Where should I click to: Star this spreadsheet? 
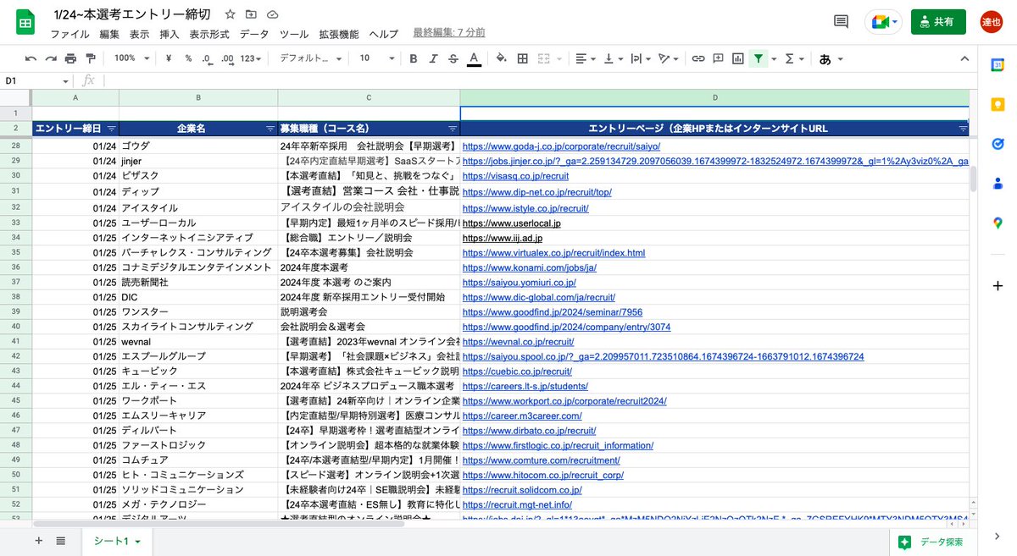231,15
